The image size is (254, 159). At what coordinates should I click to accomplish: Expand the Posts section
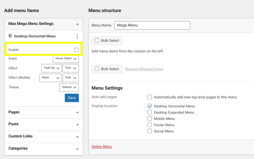[x=44, y=124]
